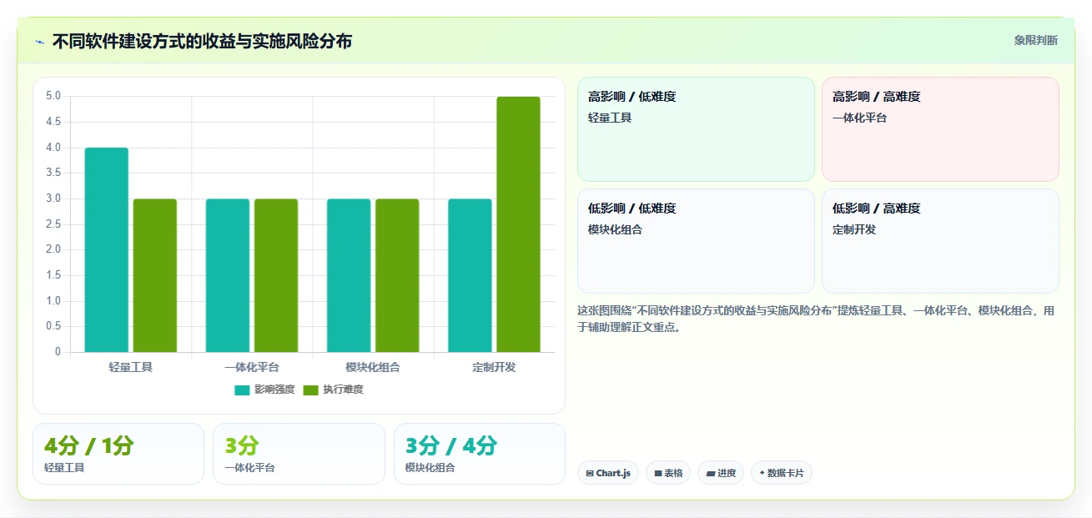Click the y-axis value 2.5
This screenshot has width=1092, height=518.
(53, 224)
